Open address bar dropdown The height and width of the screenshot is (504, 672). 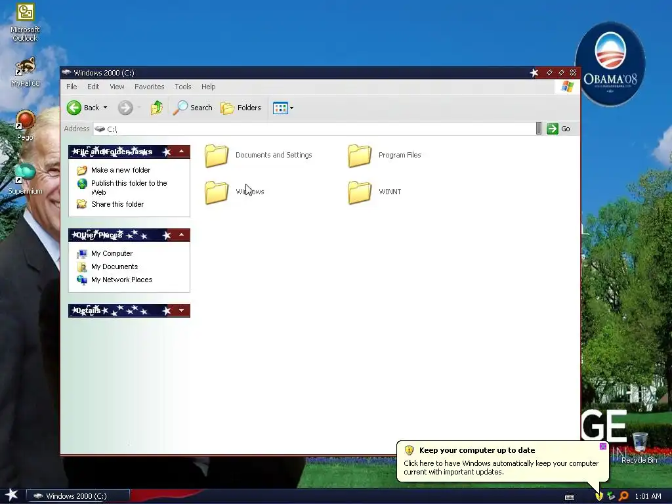click(539, 129)
